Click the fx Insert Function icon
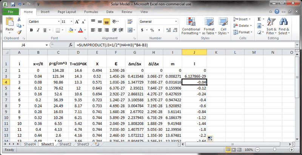The width and height of the screenshot is (302, 155). [71, 45]
